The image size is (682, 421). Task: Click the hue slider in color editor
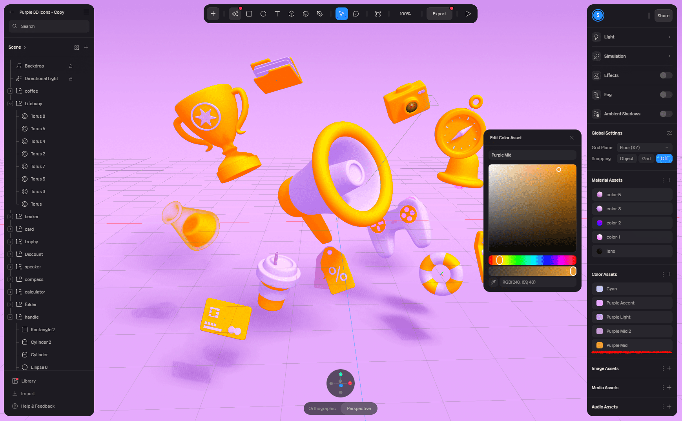532,260
